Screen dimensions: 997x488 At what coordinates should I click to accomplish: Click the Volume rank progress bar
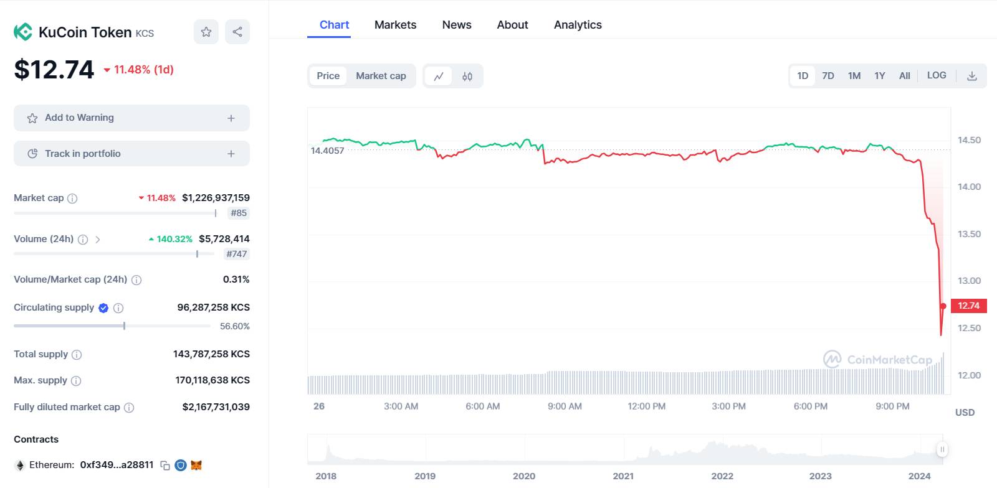[114, 254]
